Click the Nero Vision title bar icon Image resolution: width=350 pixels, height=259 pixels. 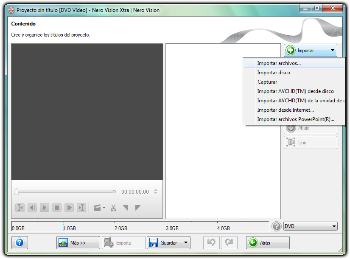point(11,10)
